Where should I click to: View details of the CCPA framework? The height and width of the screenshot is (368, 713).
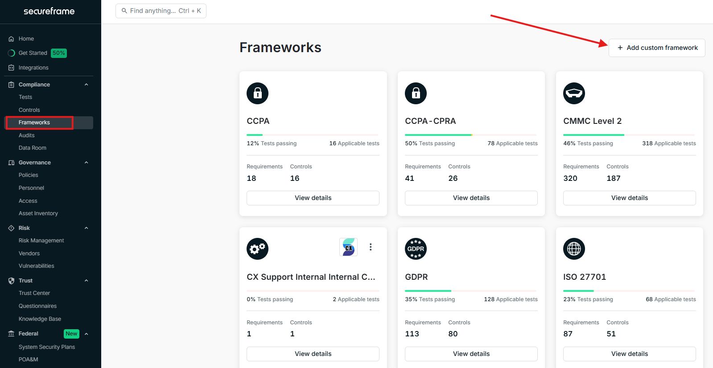[x=313, y=198]
